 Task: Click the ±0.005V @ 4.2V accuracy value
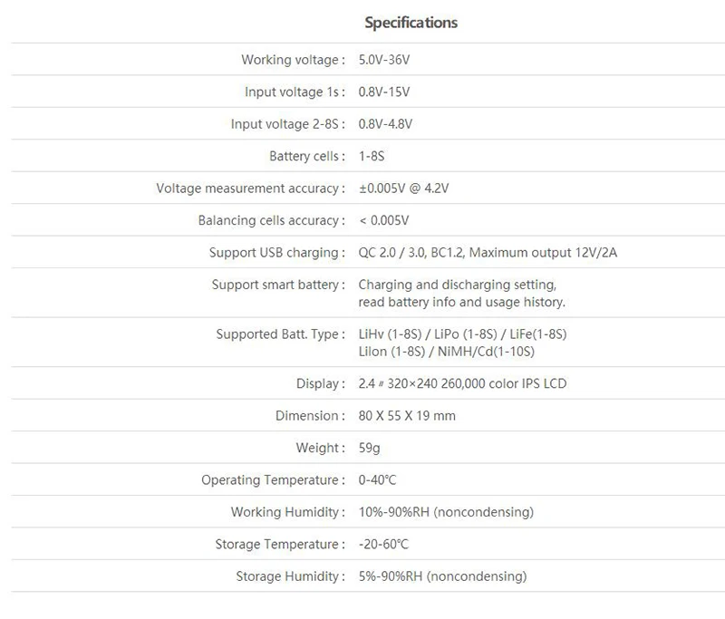click(x=403, y=189)
